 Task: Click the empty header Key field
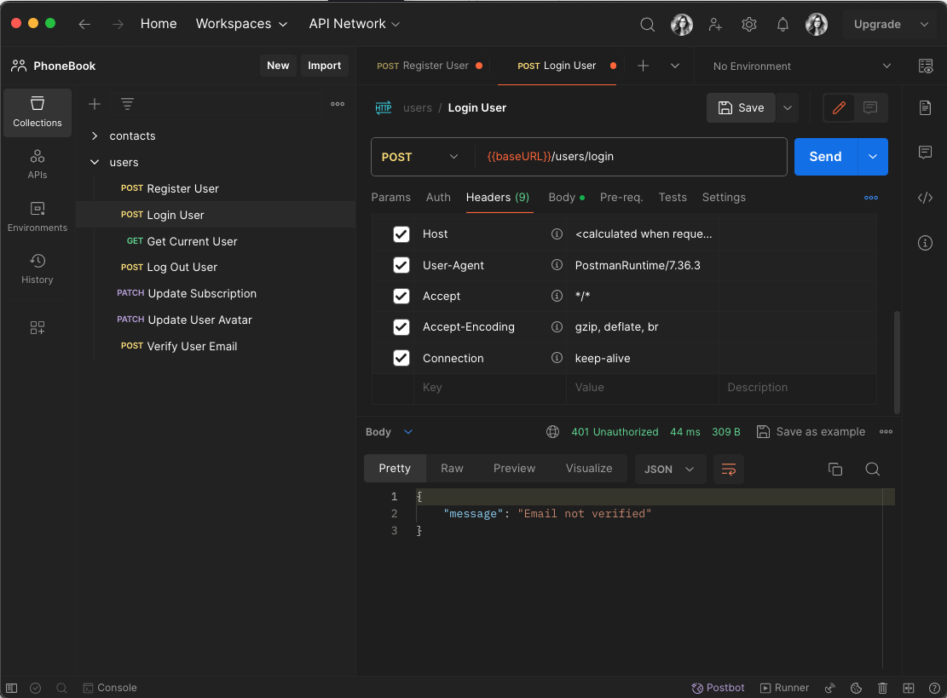pos(490,388)
